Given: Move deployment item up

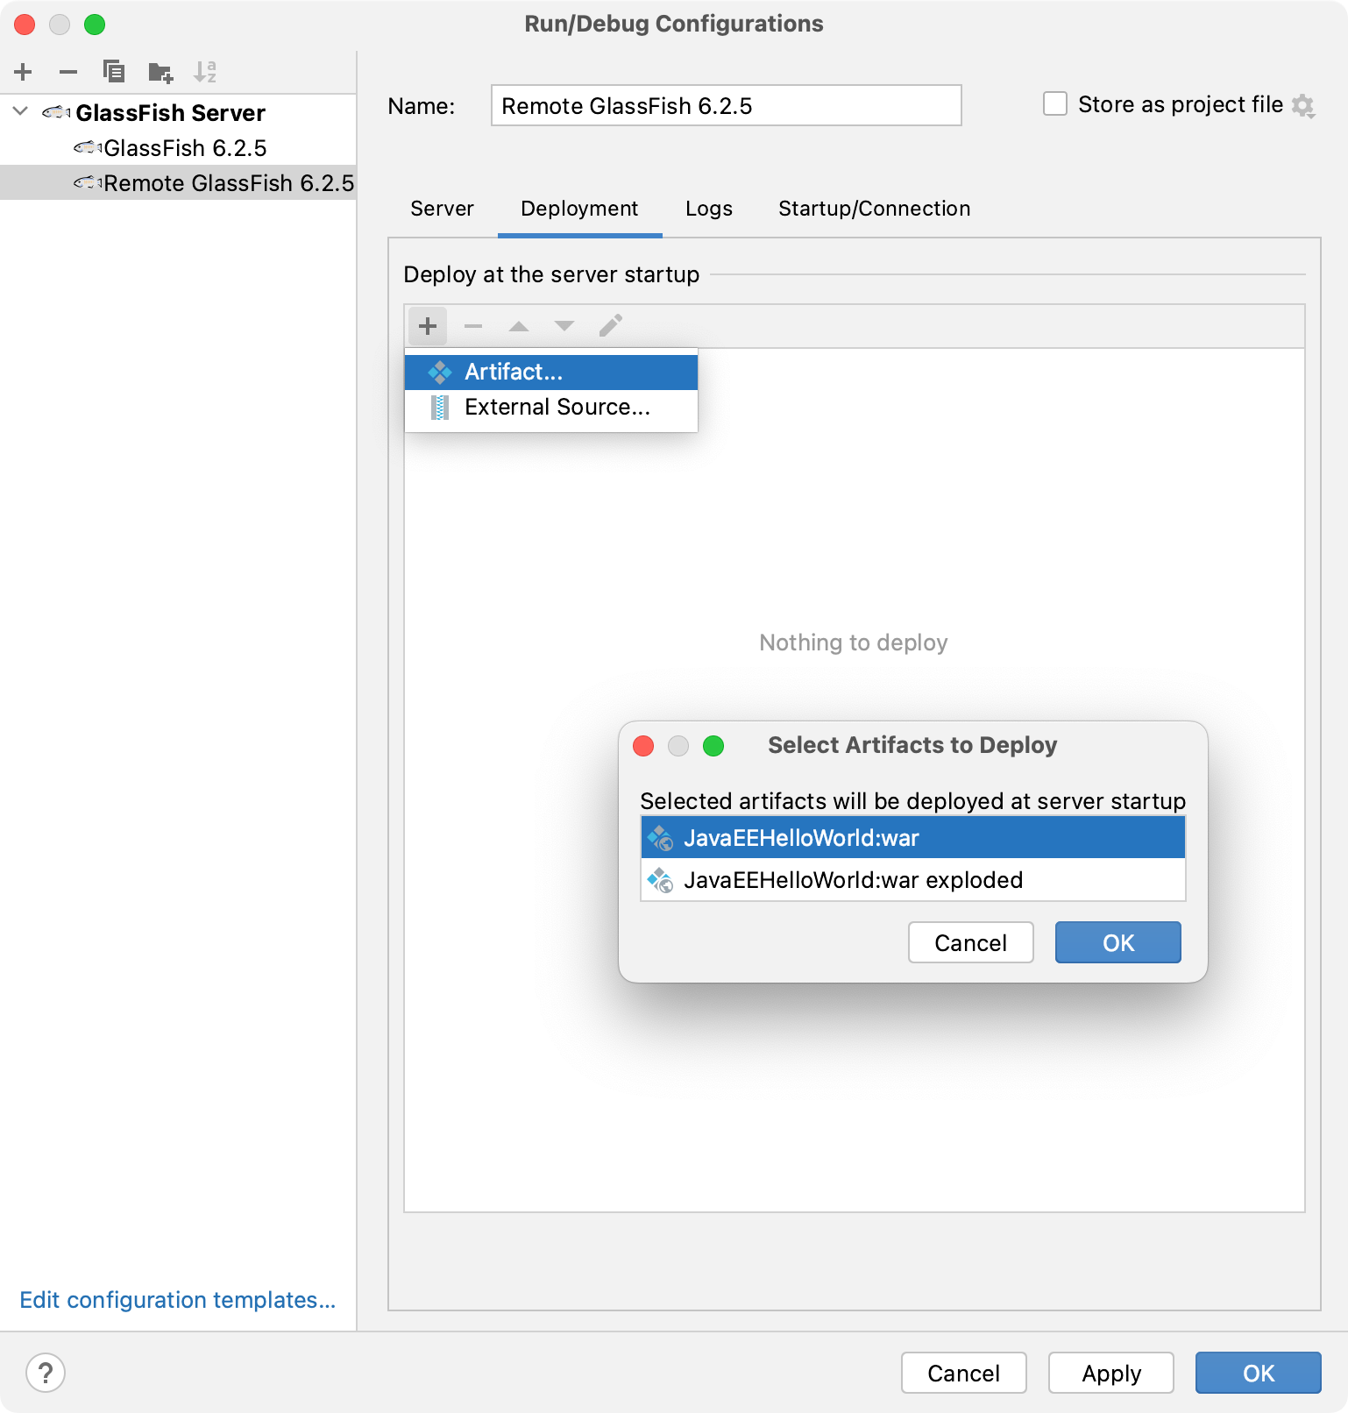Looking at the screenshot, I should click(x=519, y=326).
